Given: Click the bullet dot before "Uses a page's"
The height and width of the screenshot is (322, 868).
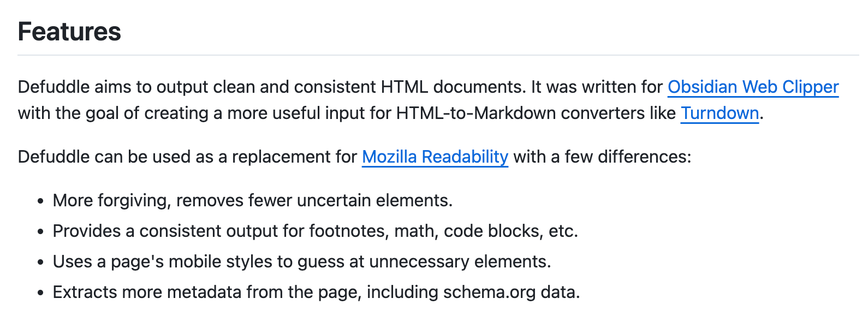Looking at the screenshot, I should coord(40,263).
